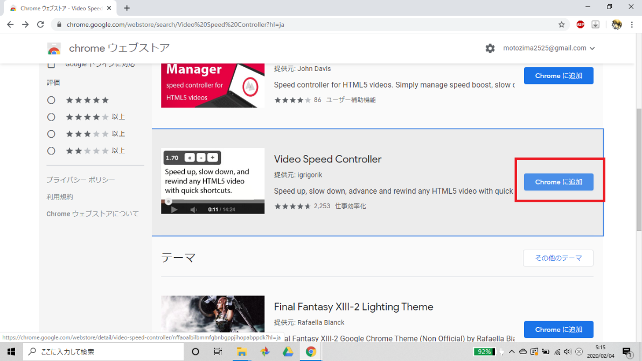Bookmark this page with the star icon
Image resolution: width=642 pixels, height=361 pixels.
click(561, 25)
